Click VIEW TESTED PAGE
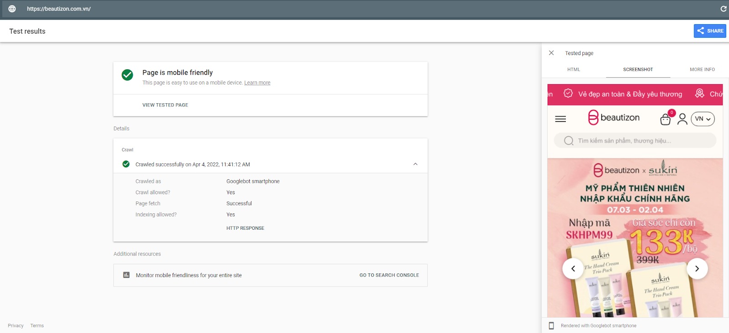This screenshot has width=729, height=333. point(165,105)
